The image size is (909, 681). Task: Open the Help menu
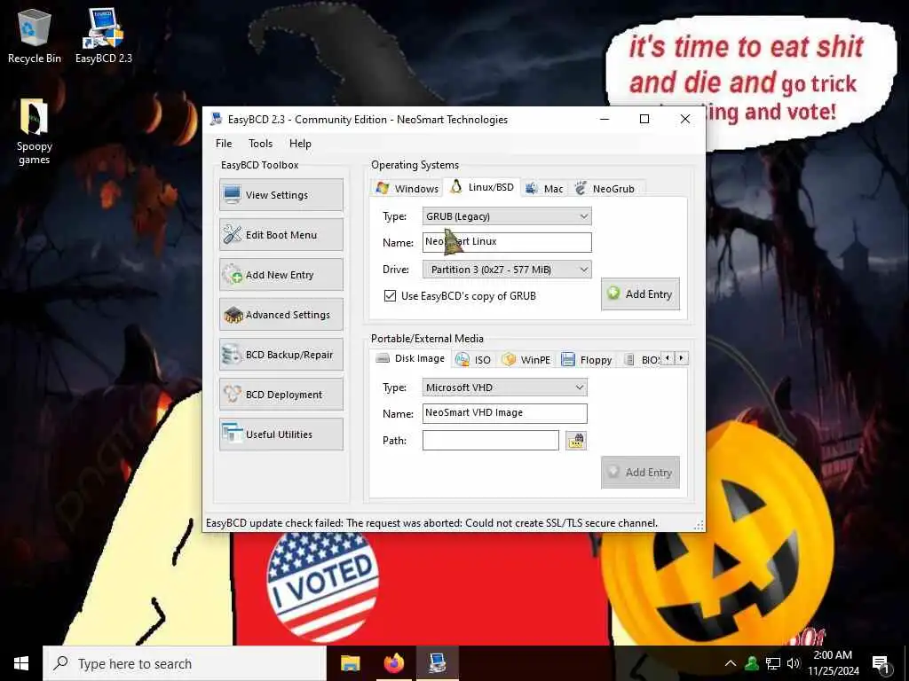pos(300,144)
